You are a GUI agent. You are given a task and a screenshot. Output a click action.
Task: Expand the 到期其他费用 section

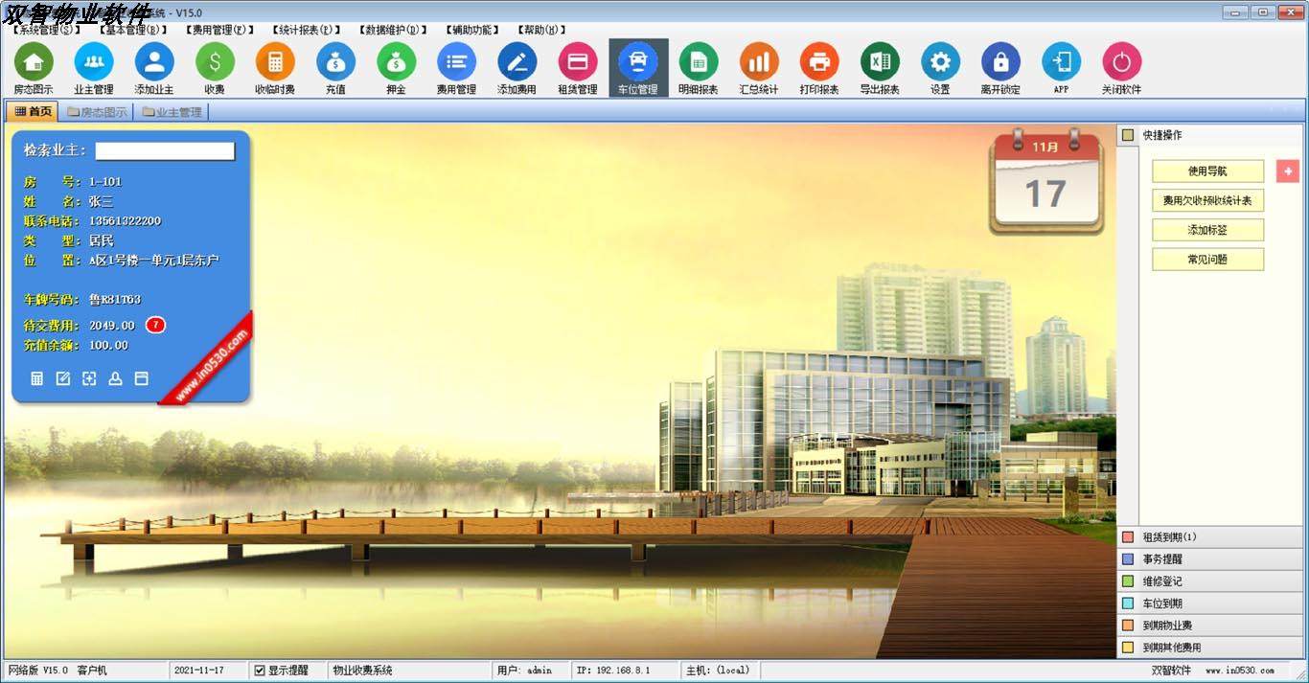(1212, 648)
